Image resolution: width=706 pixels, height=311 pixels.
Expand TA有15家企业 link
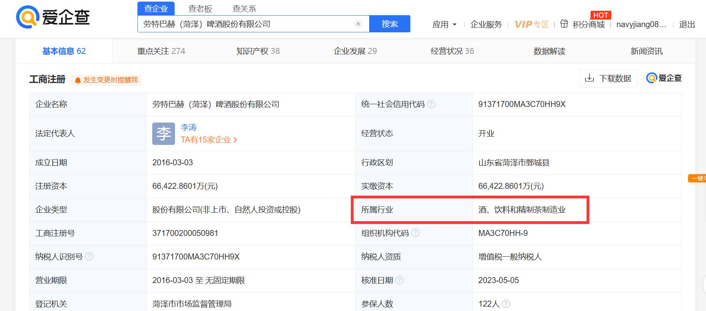click(209, 140)
